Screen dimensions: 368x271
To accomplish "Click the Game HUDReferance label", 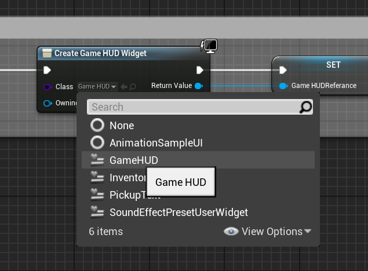I will click(324, 86).
